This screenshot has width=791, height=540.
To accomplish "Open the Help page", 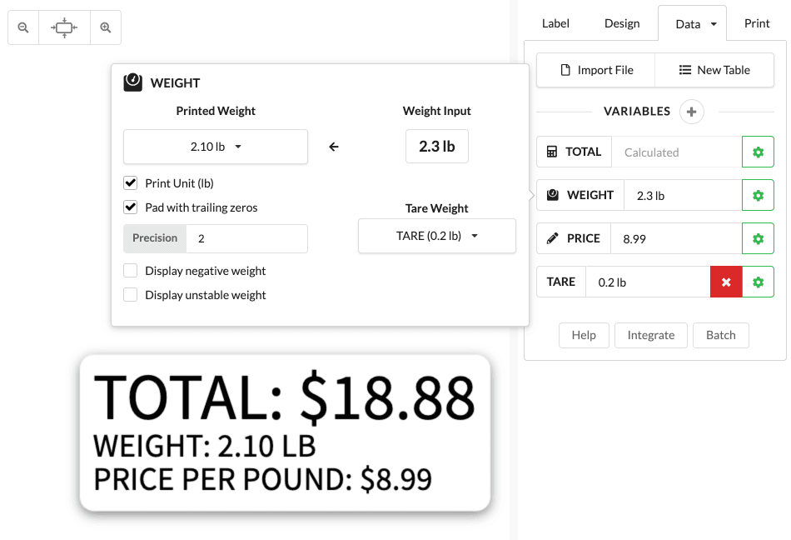I will 584,335.
